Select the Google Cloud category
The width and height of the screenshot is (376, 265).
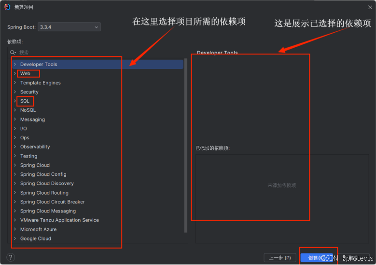36,238
